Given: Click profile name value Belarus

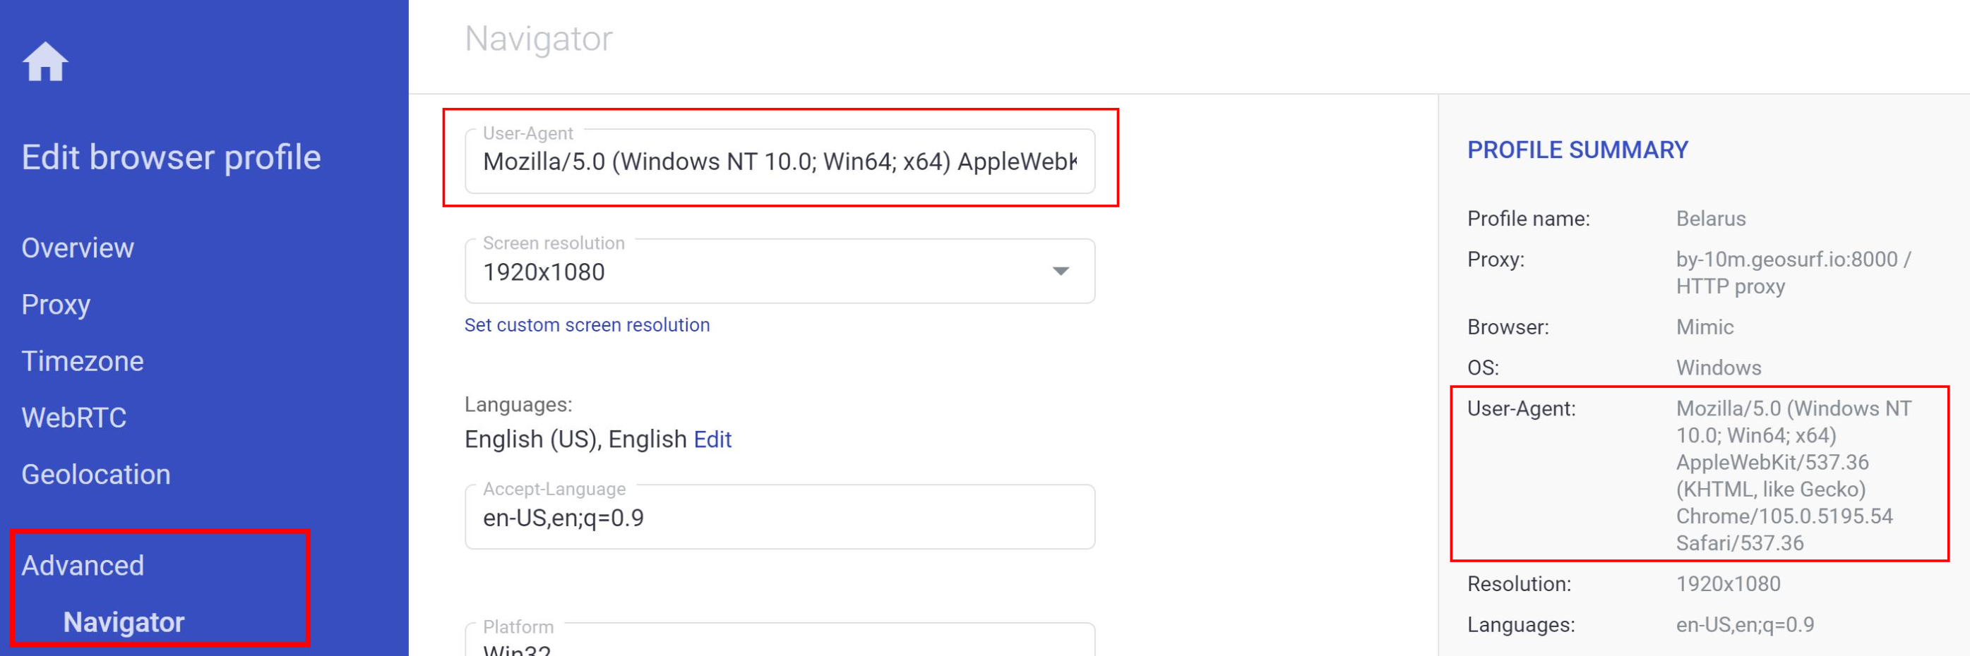Looking at the screenshot, I should pos(1711,219).
